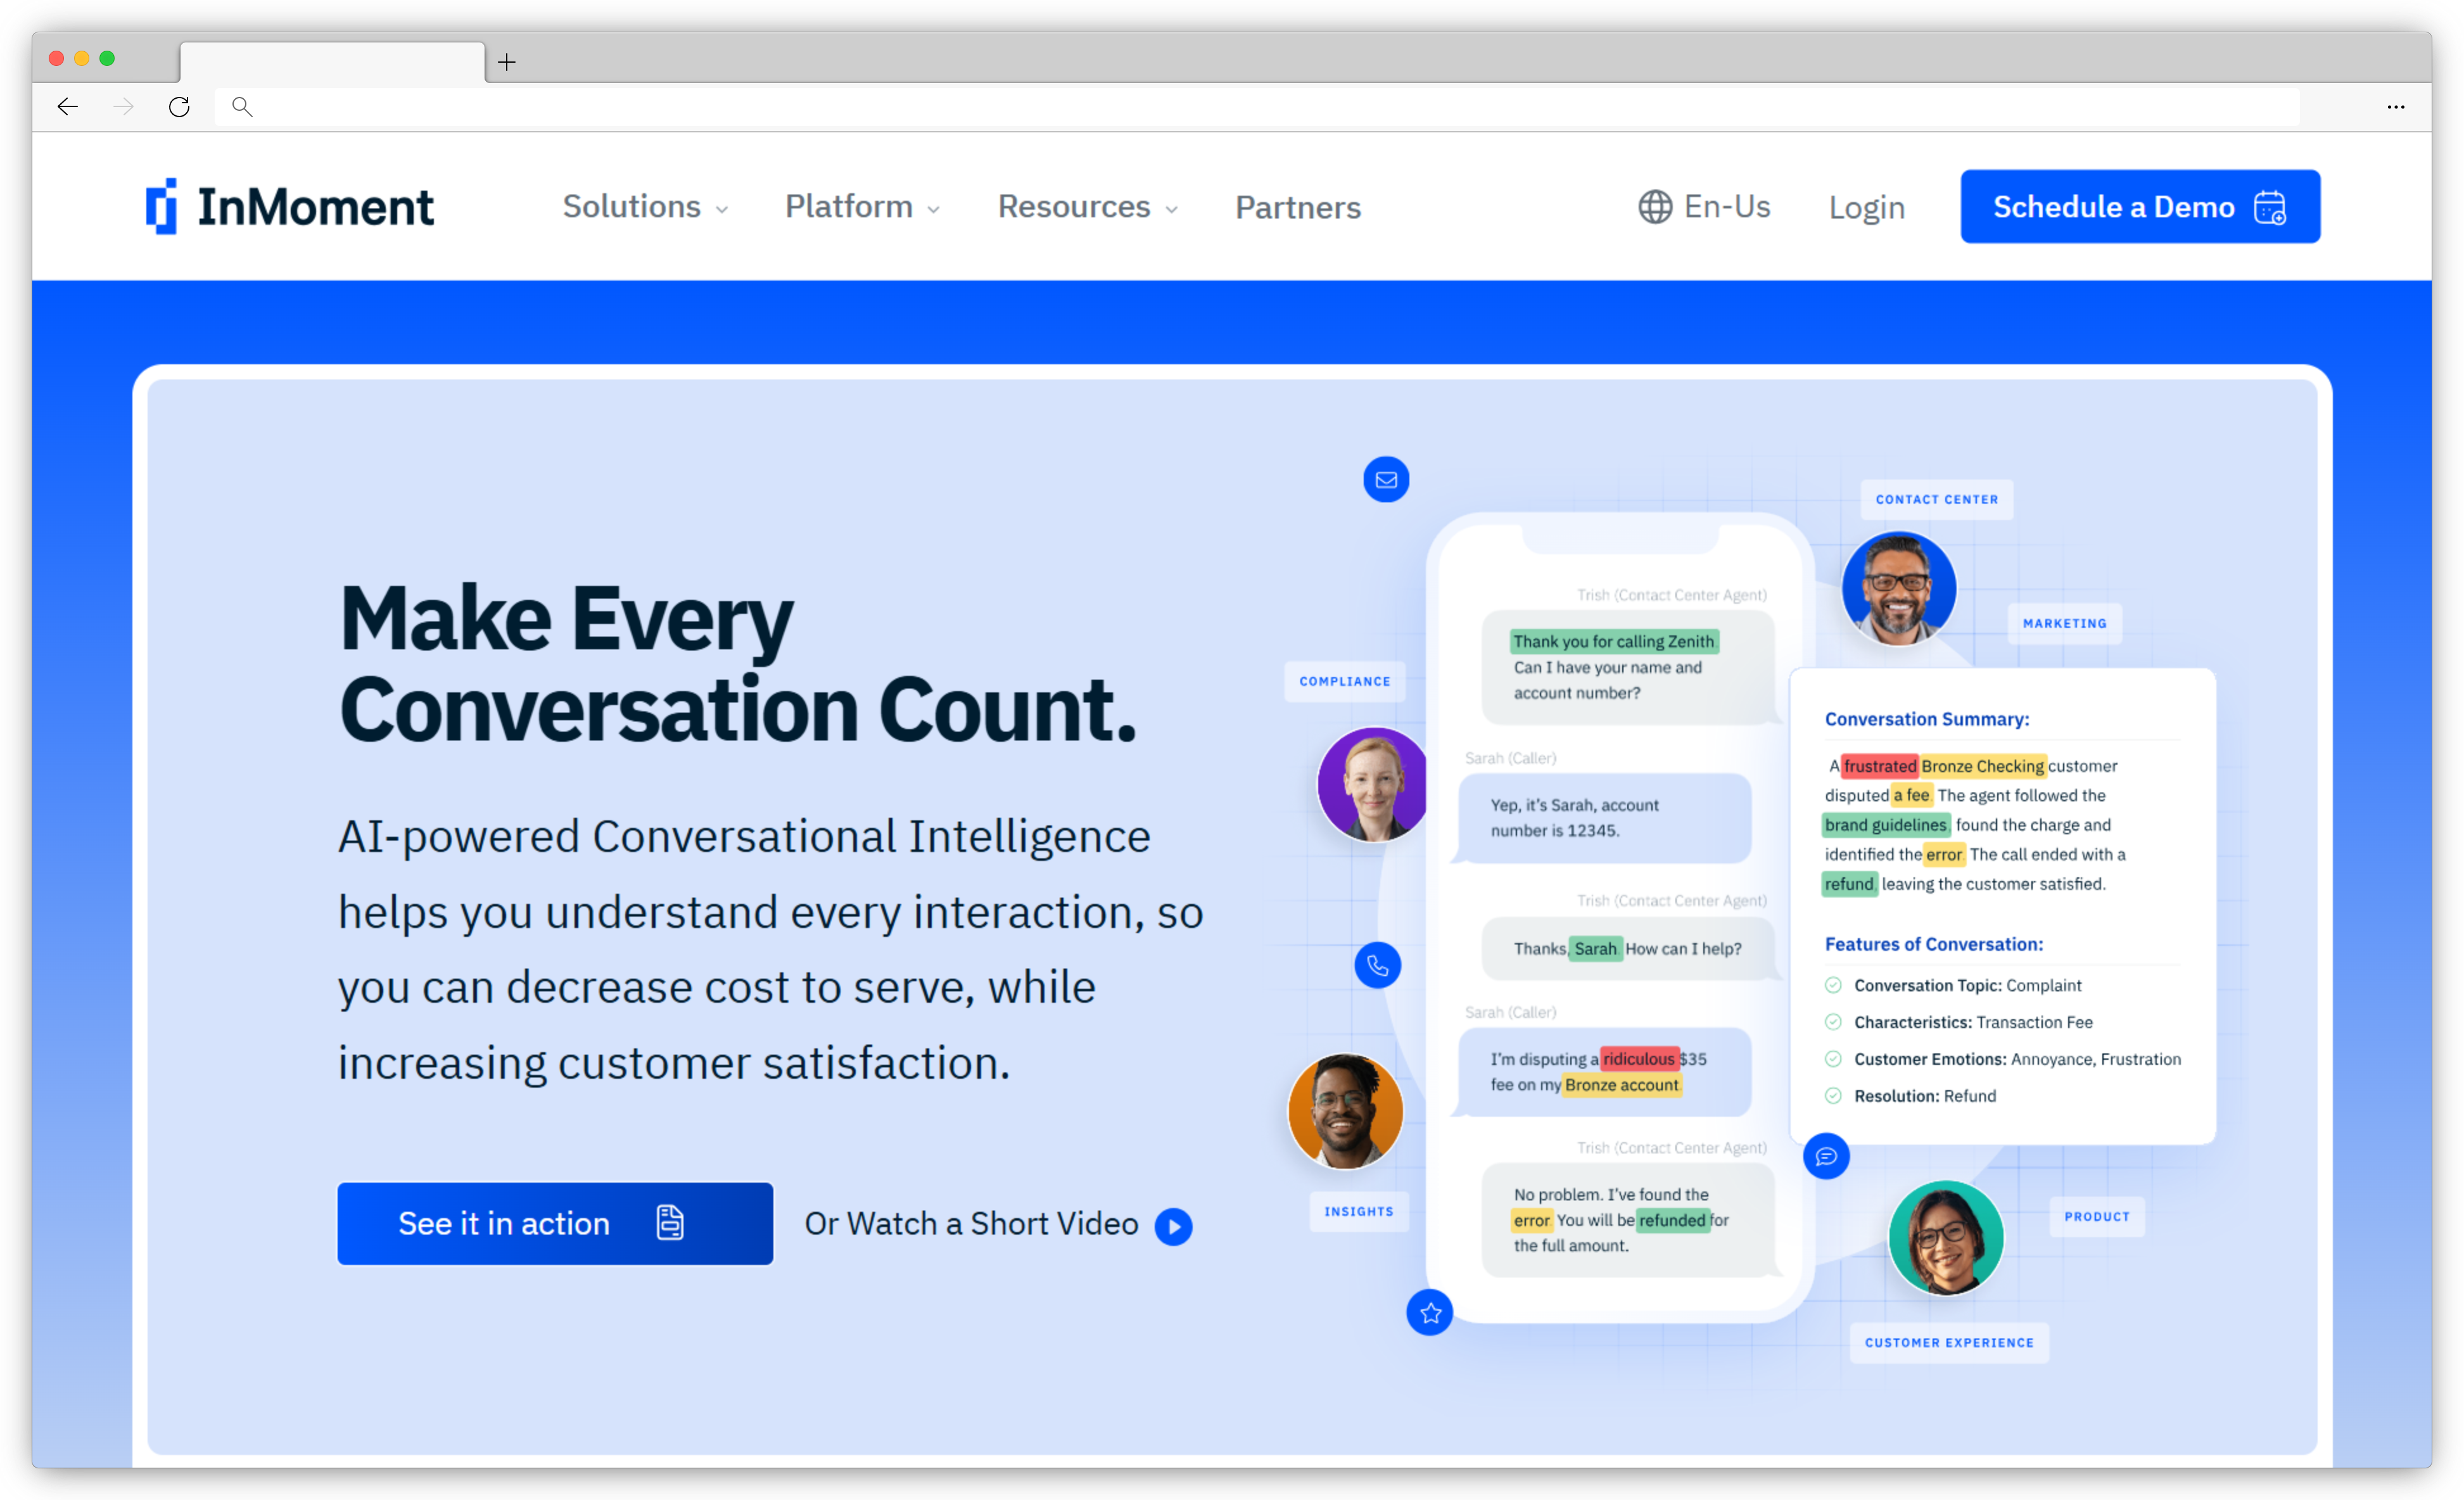Expand the Solutions dropdown menu
This screenshot has height=1500, width=2464.
(642, 206)
